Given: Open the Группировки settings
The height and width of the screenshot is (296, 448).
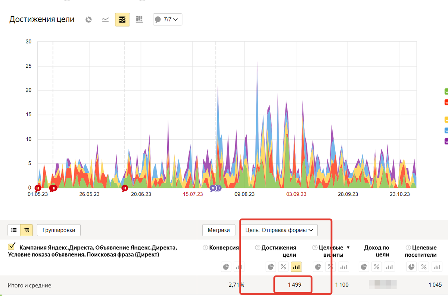Looking at the screenshot, I should point(59,230).
